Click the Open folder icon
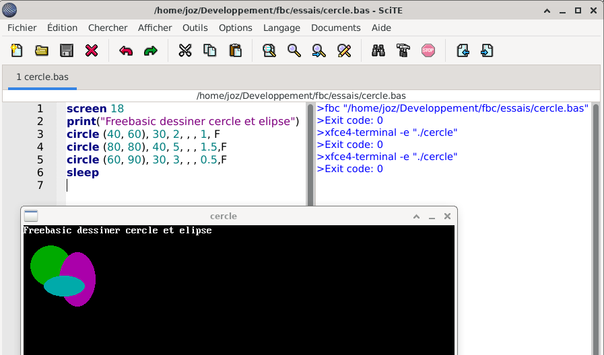 tap(42, 50)
